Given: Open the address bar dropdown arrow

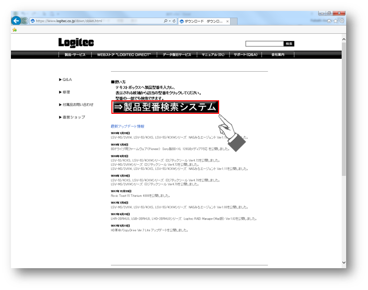Looking at the screenshot, I should [170, 21].
